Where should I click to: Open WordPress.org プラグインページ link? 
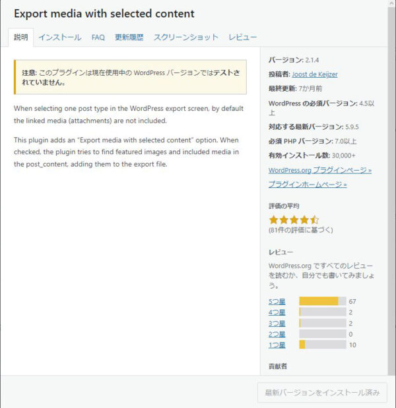(x=320, y=170)
